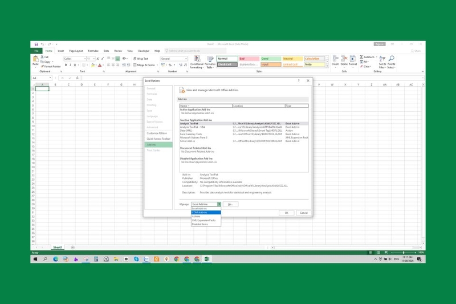This screenshot has height=304, width=456.
Task: Apply the Bad cell style
Action: point(249,59)
